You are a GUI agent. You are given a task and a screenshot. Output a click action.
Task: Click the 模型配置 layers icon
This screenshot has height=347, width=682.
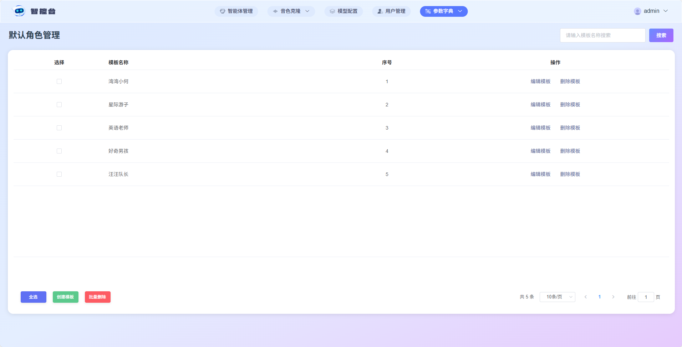[x=332, y=11]
